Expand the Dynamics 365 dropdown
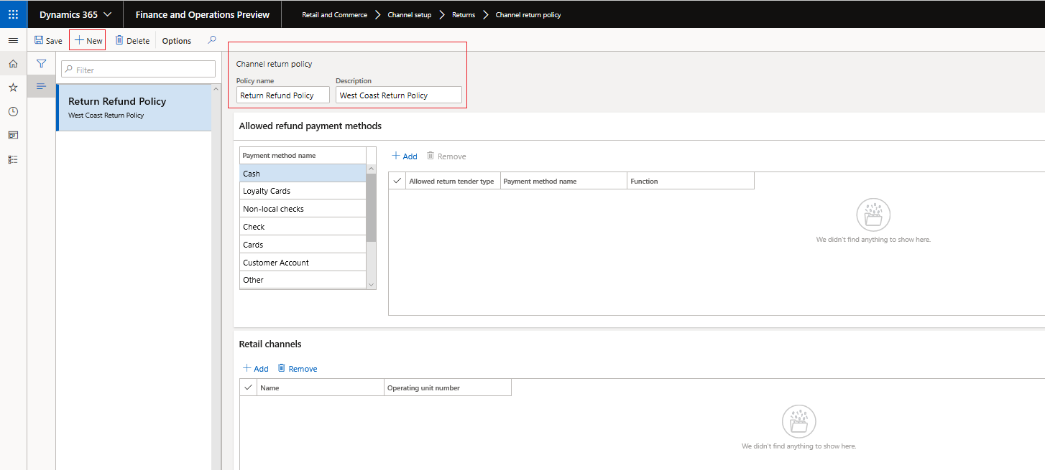The image size is (1045, 470). tap(75, 14)
